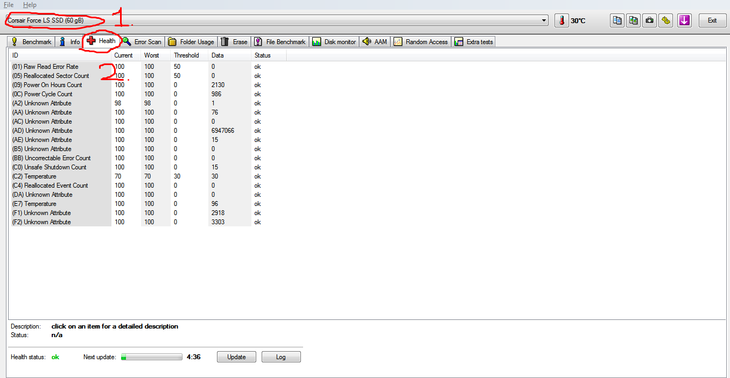Open the File menu
This screenshot has width=730, height=378.
coord(9,5)
